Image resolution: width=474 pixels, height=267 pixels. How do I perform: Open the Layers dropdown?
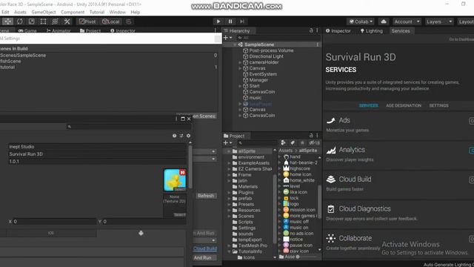439,22
